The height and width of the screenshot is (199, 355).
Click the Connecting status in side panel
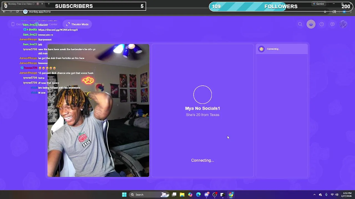tap(273, 49)
